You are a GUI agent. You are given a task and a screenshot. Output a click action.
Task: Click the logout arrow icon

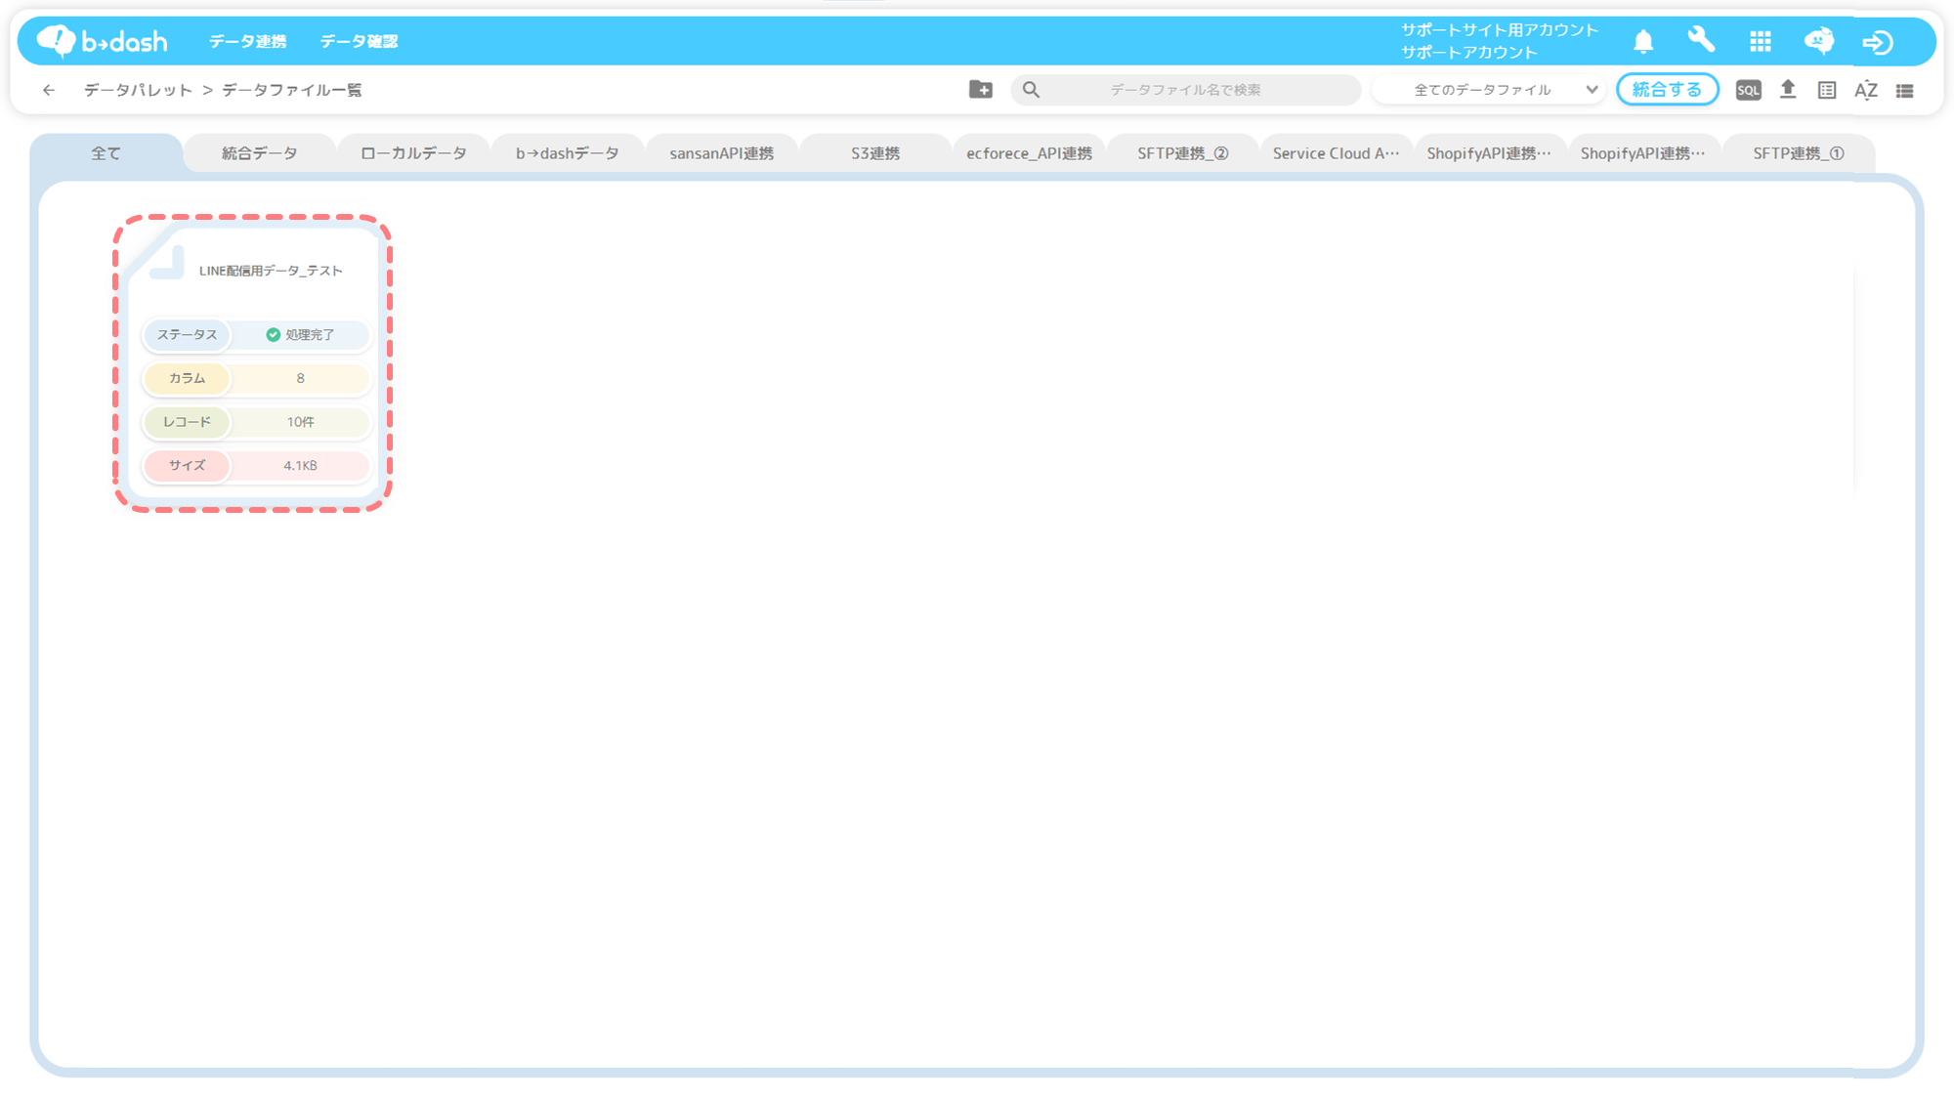(x=1877, y=42)
